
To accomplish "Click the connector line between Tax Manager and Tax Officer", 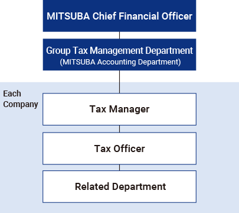I will point(119,129).
